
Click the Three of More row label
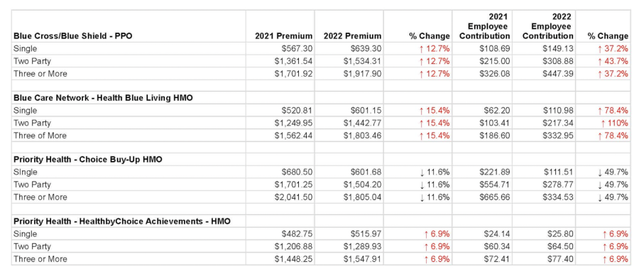40,136
